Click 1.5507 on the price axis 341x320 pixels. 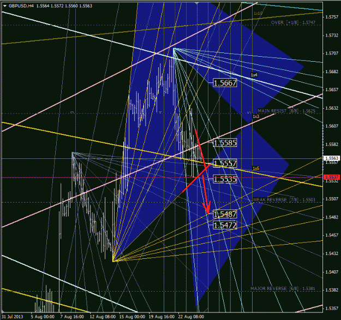click(332, 199)
